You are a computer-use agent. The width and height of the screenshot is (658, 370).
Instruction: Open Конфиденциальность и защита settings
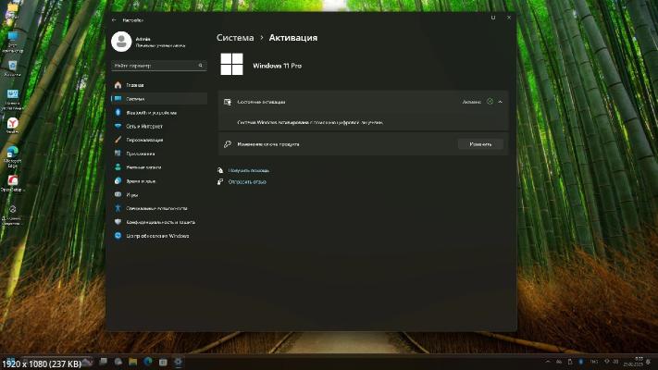pyautogui.click(x=159, y=222)
